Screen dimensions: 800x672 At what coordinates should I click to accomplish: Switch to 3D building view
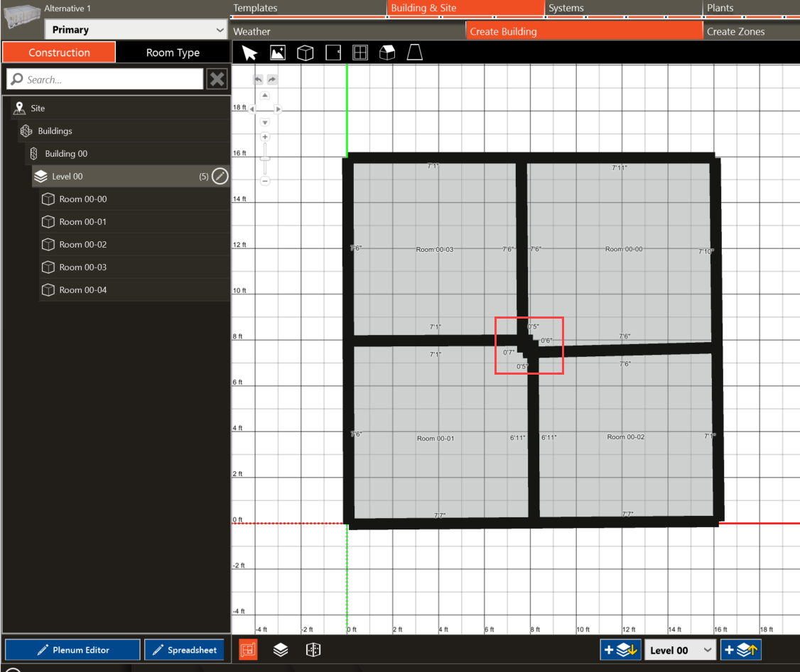pyautogui.click(x=313, y=649)
